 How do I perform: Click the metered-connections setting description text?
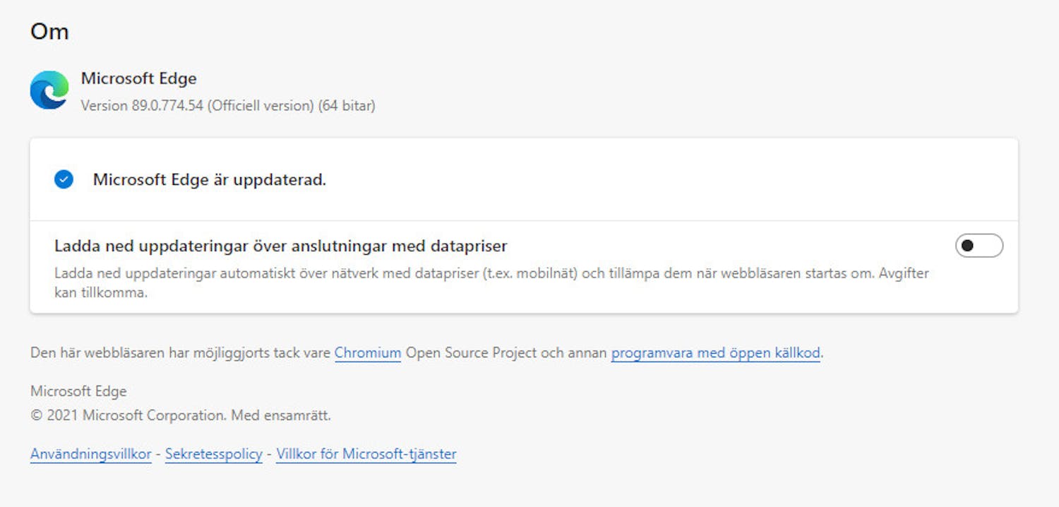point(424,273)
